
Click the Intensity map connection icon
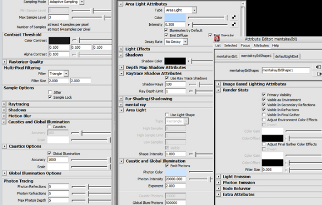[x=234, y=24]
